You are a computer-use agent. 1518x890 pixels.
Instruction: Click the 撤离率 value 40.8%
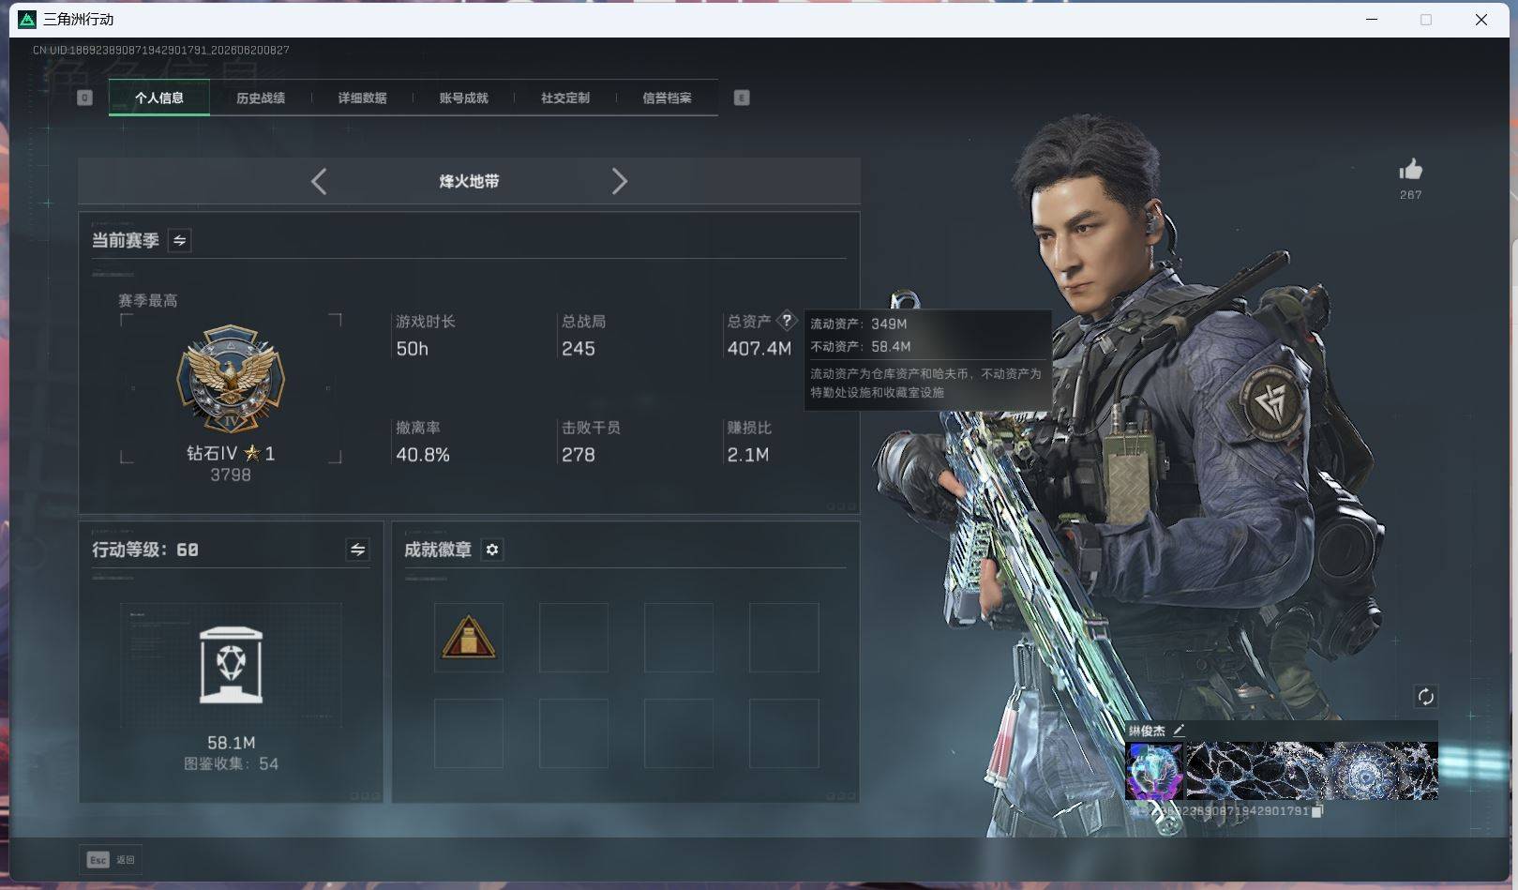tap(423, 455)
